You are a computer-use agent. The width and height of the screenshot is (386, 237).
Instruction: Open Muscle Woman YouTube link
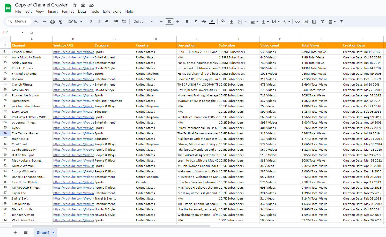[73, 166]
